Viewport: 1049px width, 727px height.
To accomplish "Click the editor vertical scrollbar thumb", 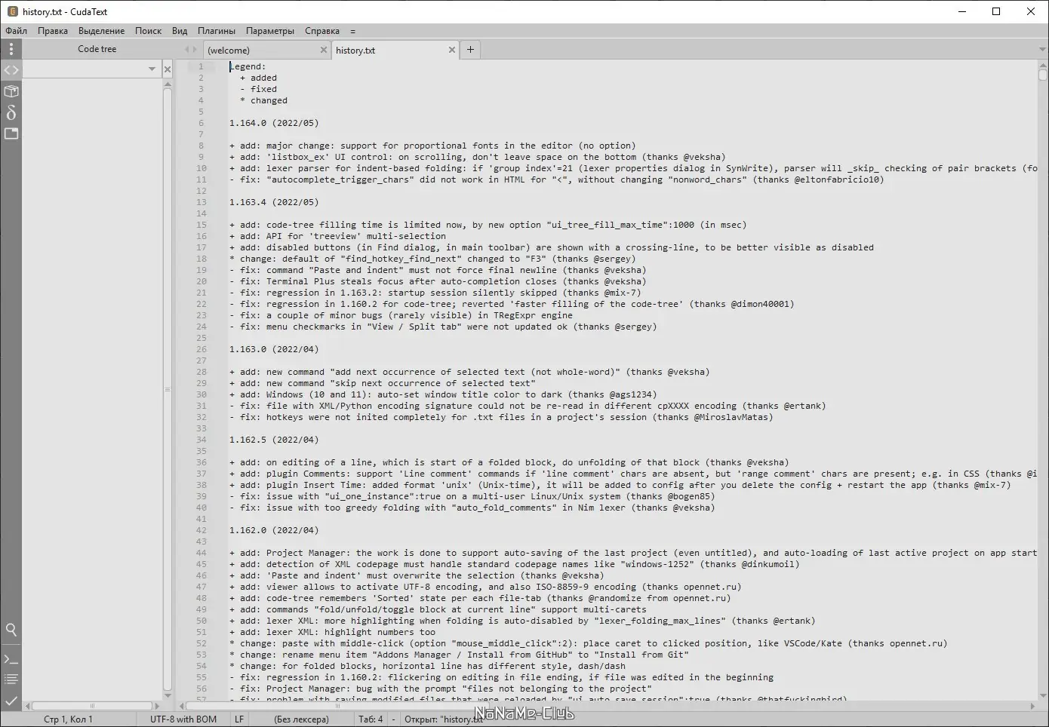I will (1043, 74).
